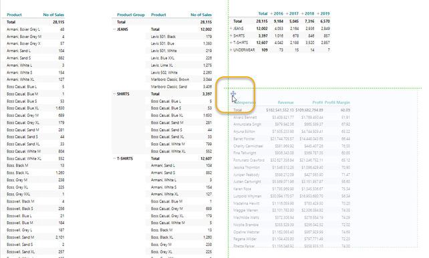Click the 3,406 sales value

point(207,87)
